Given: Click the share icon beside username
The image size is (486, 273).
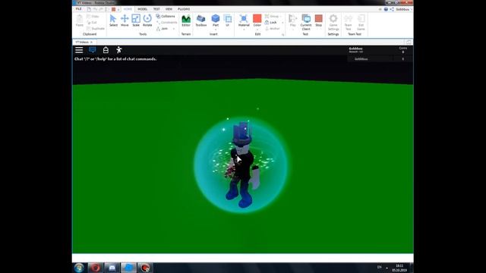Looking at the screenshot, I should pyautogui.click(x=392, y=9).
